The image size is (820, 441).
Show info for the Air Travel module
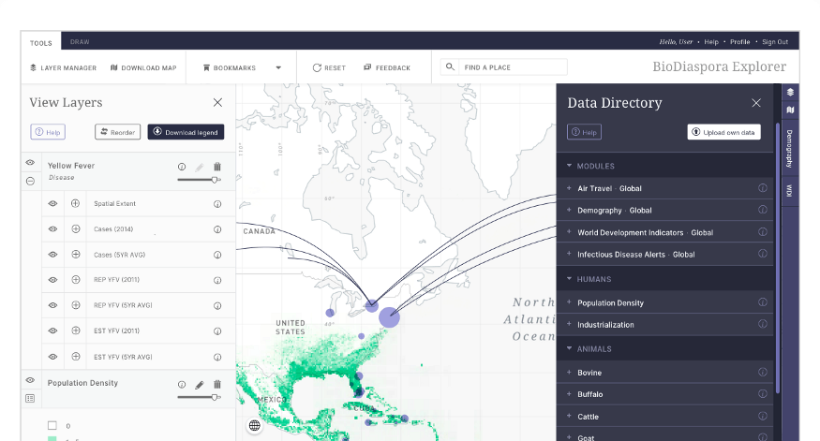pyautogui.click(x=763, y=188)
